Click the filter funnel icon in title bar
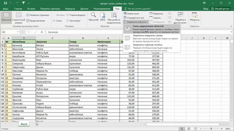This screenshot has height=131, width=234. tap(23, 3)
